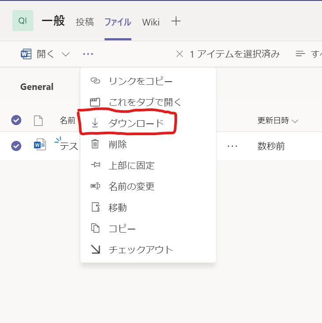322x323 pixels.
Task: Choose 上部に固定 menu item
Action: pyautogui.click(x=148, y=165)
